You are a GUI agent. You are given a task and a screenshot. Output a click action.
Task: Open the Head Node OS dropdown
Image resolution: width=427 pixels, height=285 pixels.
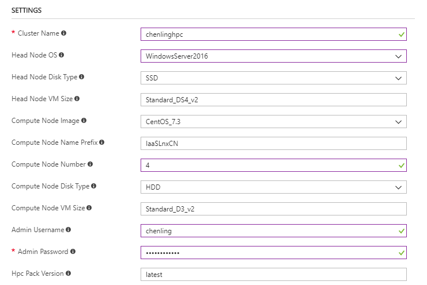pos(273,56)
